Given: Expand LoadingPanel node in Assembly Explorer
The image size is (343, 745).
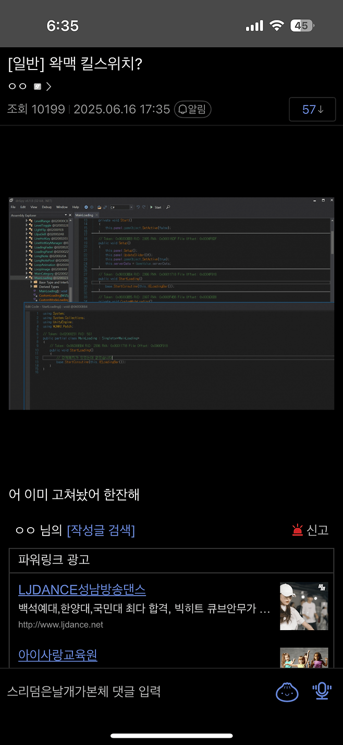Looking at the screenshot, I should pyautogui.click(x=26, y=251).
